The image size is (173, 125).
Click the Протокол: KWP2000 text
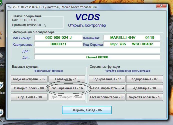tap(26, 25)
